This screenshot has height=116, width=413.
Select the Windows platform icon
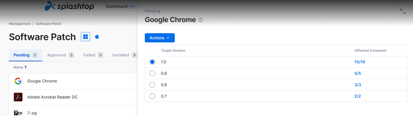coord(85,37)
